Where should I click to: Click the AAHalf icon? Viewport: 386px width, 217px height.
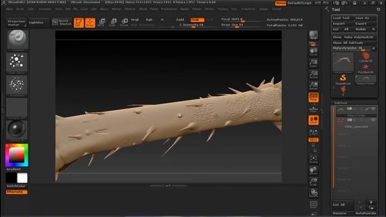click(314, 86)
